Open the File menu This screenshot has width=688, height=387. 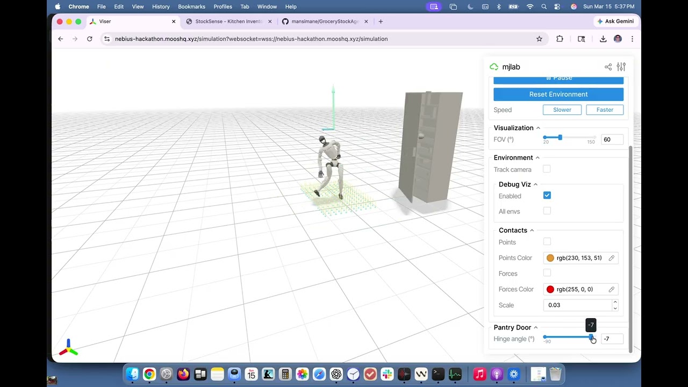pyautogui.click(x=101, y=6)
